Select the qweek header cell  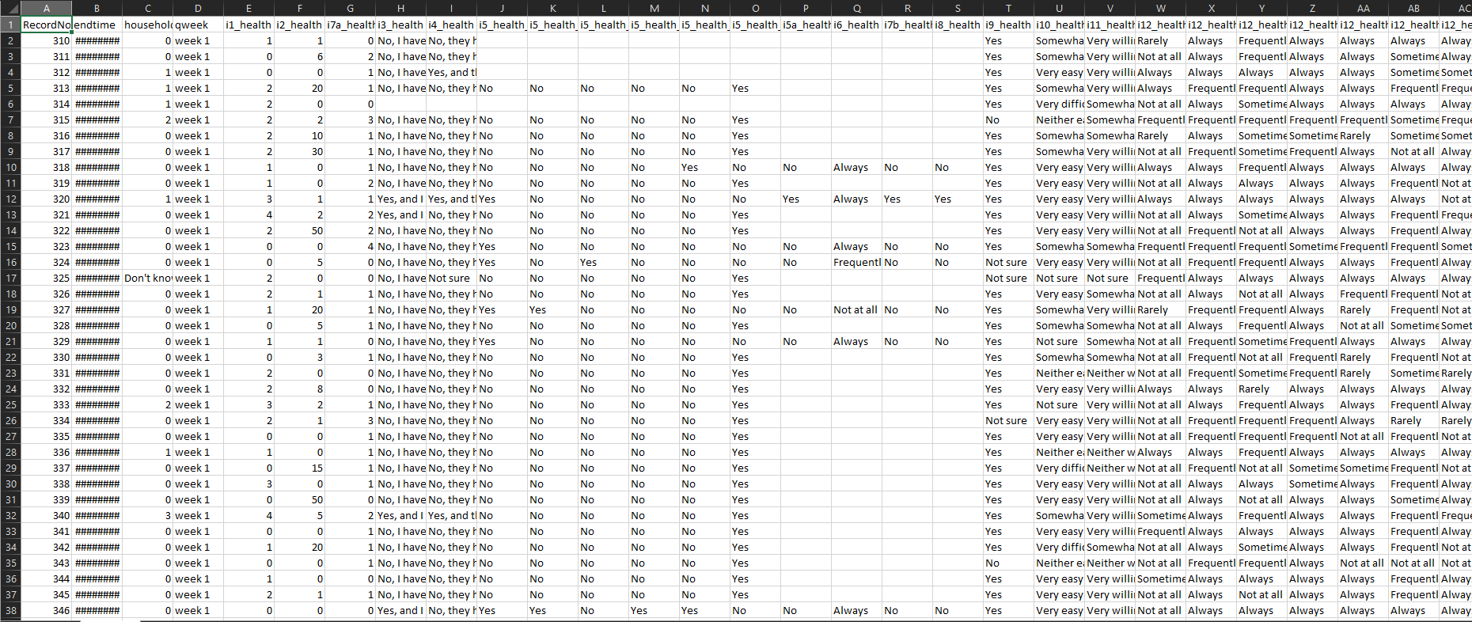tap(198, 25)
